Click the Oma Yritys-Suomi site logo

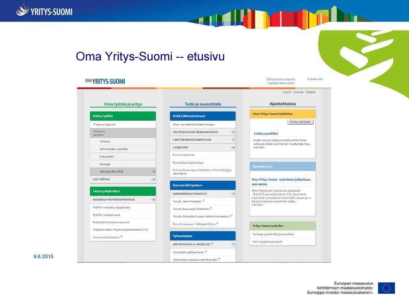tap(105, 82)
